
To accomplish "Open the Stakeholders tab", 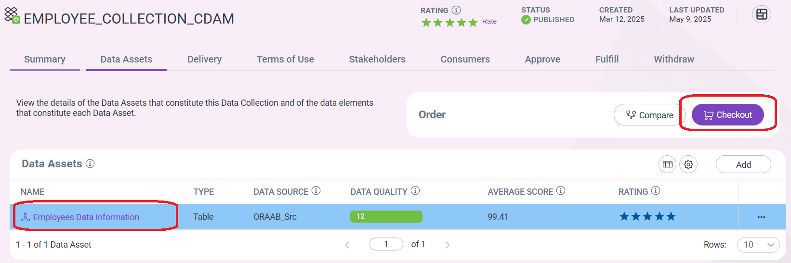I will (377, 59).
